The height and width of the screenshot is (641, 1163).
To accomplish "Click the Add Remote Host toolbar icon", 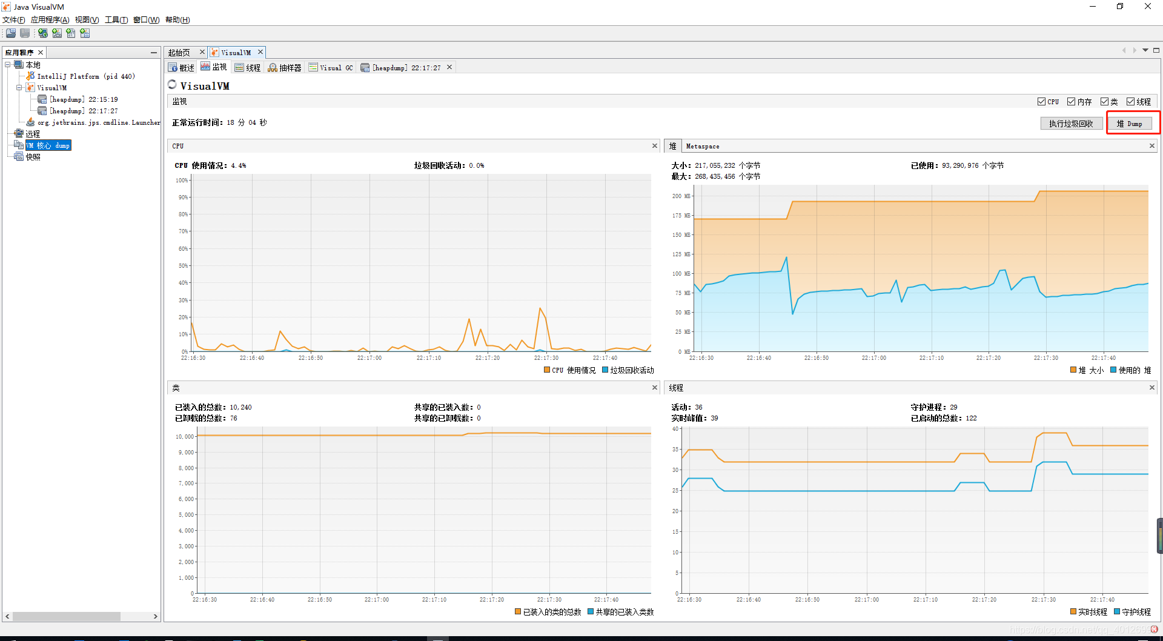I will [43, 33].
